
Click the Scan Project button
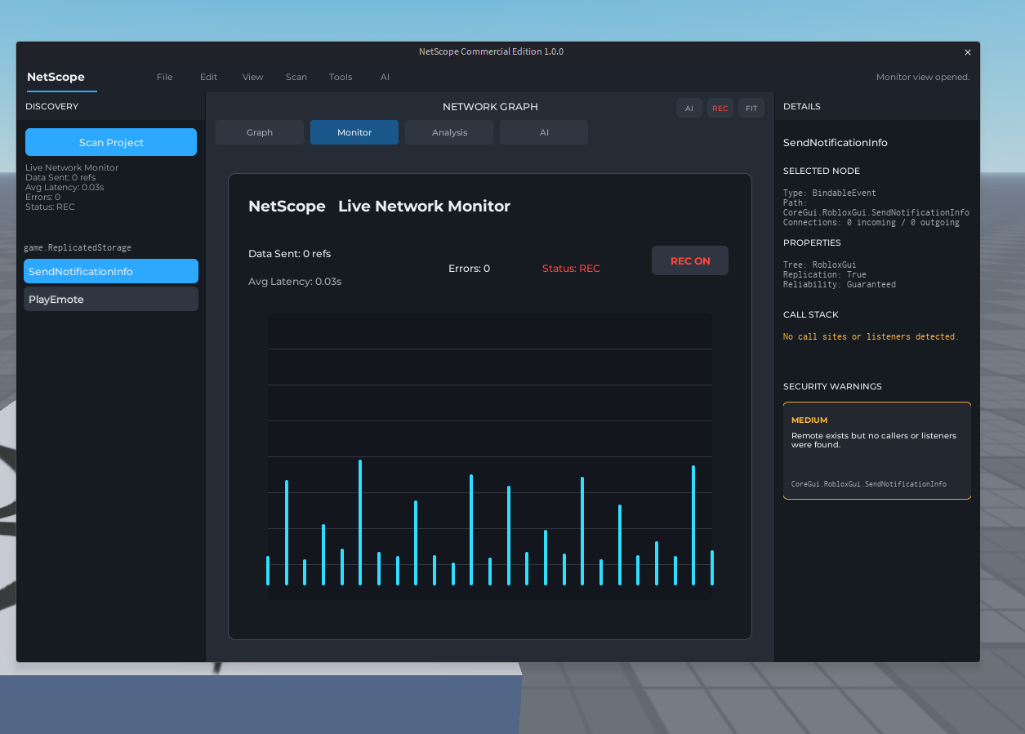[x=111, y=142]
